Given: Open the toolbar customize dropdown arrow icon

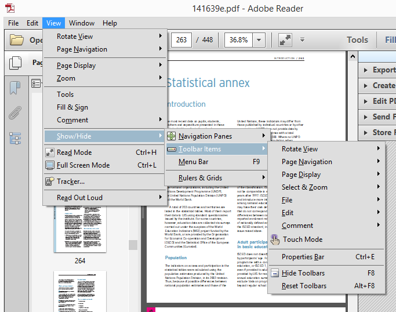Looking at the screenshot, I should click(302, 39).
